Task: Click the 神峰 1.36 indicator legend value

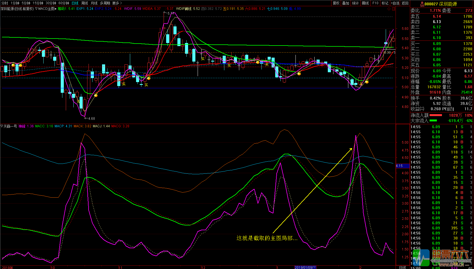Action: coord(26,126)
